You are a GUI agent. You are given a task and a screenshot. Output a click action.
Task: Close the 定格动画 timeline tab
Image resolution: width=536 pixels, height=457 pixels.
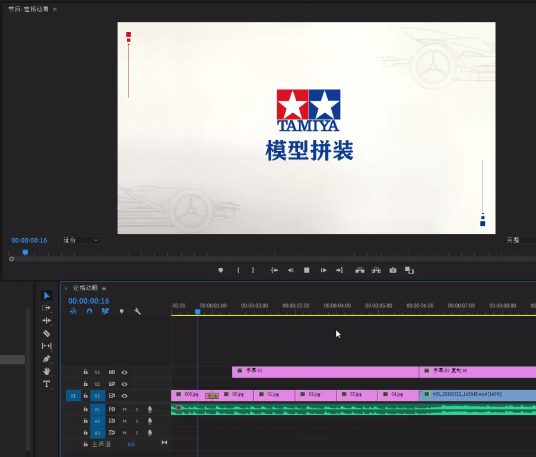pyautogui.click(x=66, y=289)
